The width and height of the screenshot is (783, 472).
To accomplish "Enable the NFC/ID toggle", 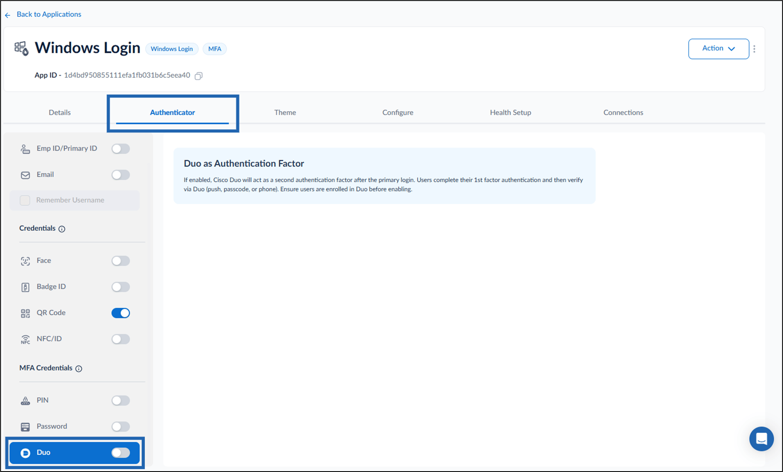I will (121, 339).
